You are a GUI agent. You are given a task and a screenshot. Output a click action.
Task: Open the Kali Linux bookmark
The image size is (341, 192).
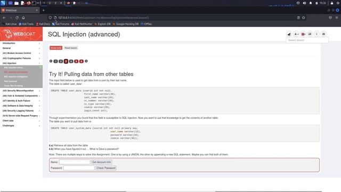pyautogui.click(x=10, y=24)
